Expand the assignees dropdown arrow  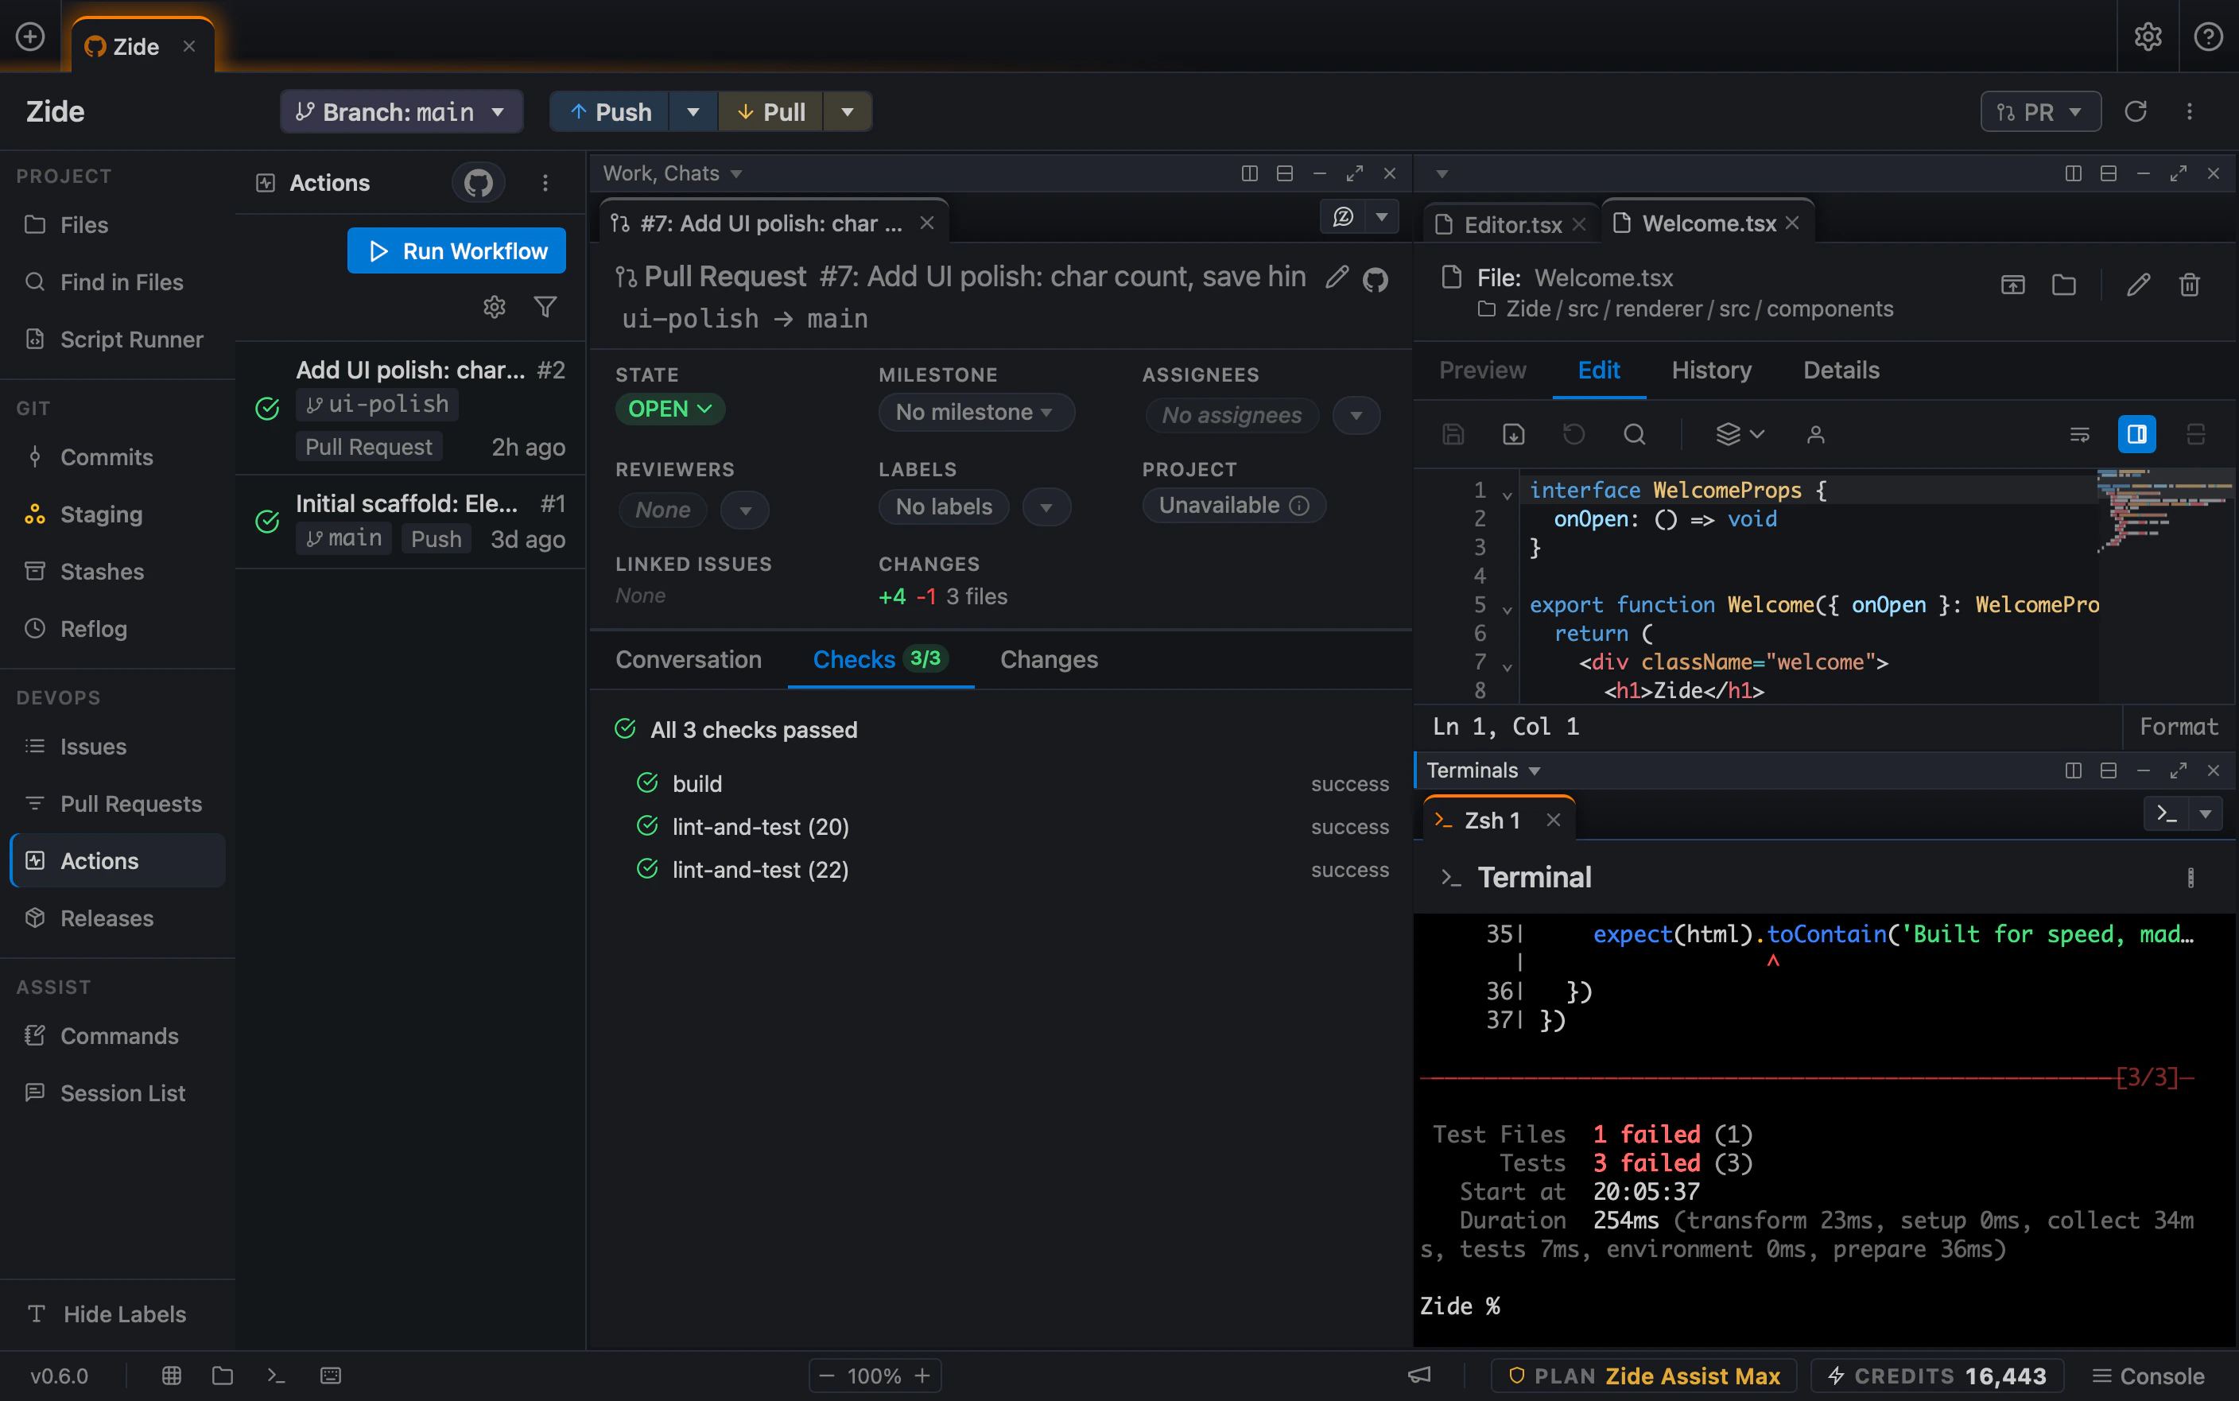coord(1356,415)
